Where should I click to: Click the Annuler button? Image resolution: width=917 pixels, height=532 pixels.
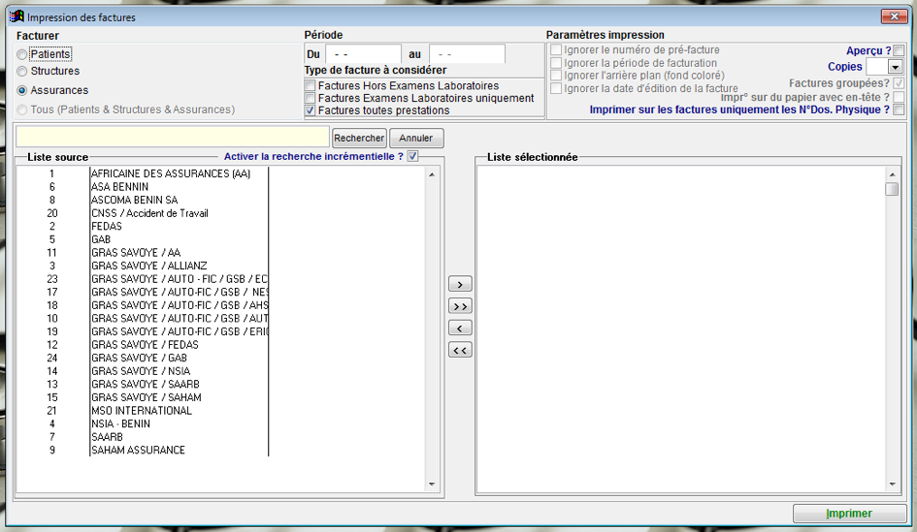pyautogui.click(x=416, y=139)
